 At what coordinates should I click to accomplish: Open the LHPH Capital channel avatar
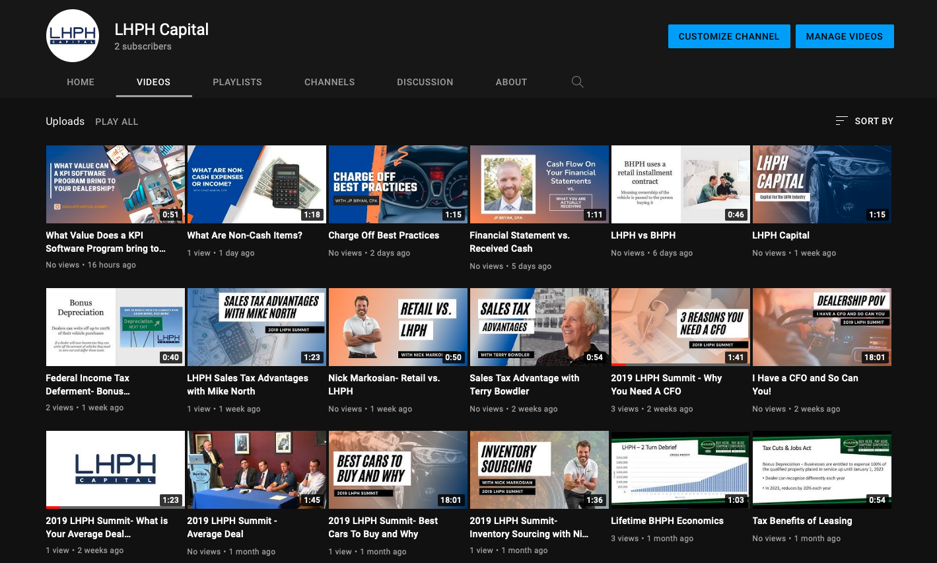[x=73, y=36]
